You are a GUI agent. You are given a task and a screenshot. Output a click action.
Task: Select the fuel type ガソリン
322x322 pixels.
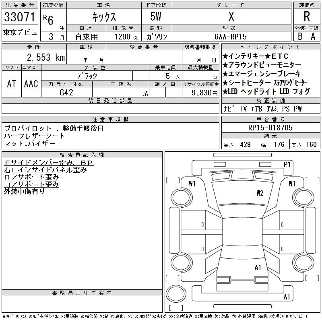point(157,37)
